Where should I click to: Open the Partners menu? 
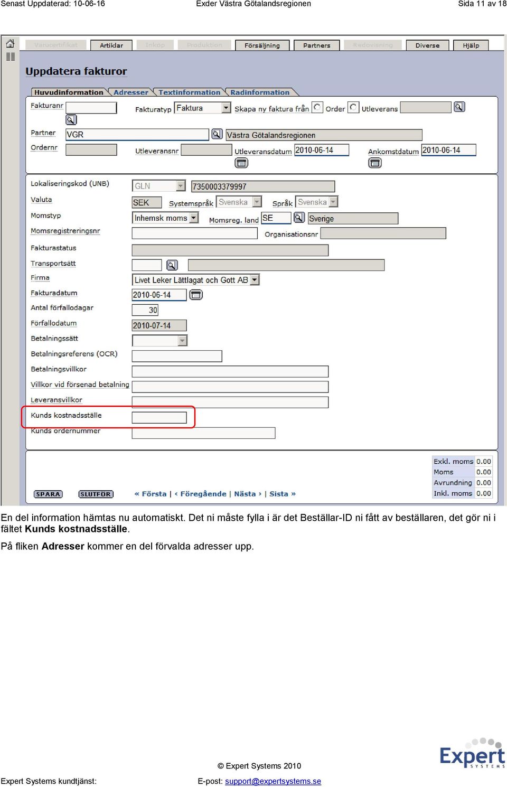(x=316, y=45)
